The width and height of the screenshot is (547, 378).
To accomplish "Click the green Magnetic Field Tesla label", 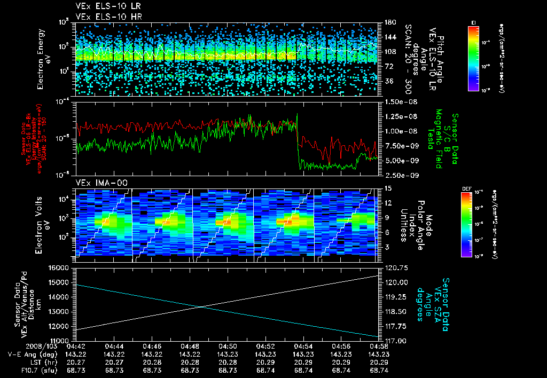I will pos(435,139).
